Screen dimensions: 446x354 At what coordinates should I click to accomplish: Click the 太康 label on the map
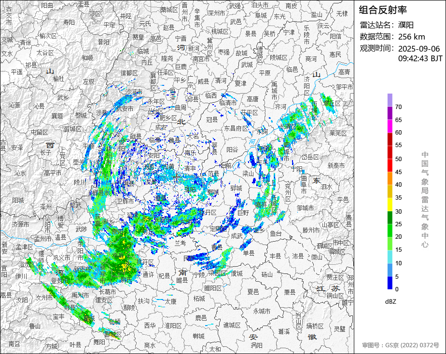tap(171, 302)
